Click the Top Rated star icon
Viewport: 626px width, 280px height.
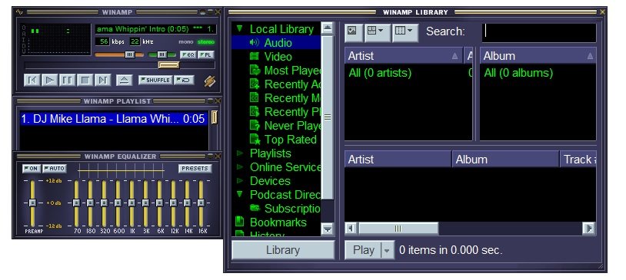255,139
